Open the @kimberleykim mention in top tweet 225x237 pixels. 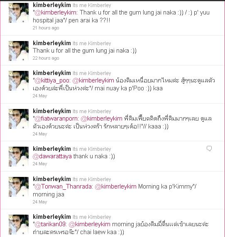(x=56, y=12)
